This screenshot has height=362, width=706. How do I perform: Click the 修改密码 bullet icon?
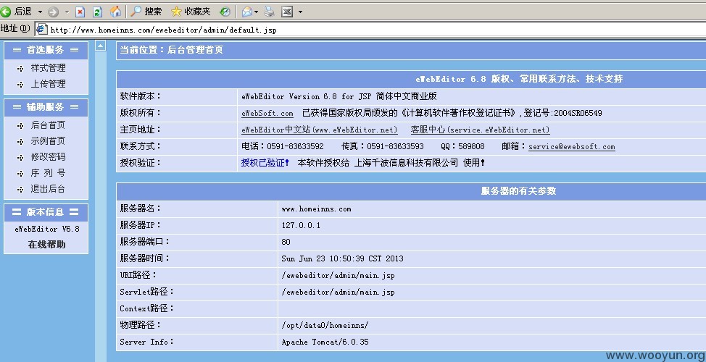pos(20,158)
